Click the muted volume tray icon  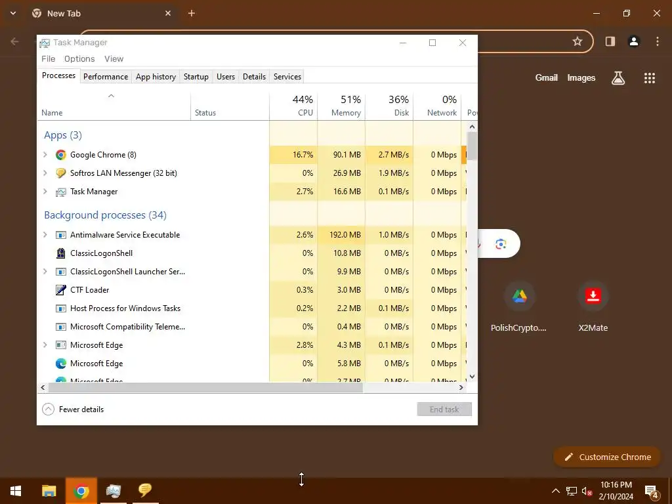(x=587, y=491)
